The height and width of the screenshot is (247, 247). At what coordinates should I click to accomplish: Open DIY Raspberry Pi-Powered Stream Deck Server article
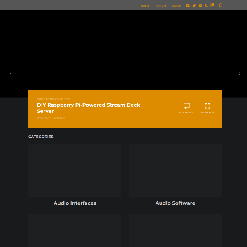(89, 108)
